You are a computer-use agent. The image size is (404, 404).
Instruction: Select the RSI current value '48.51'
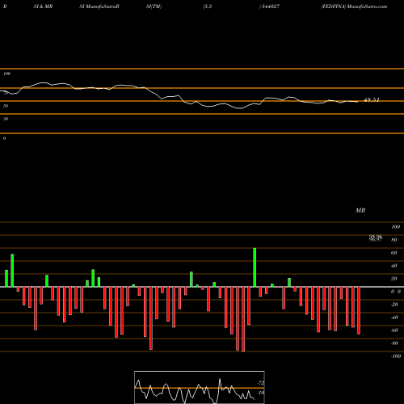372,100
